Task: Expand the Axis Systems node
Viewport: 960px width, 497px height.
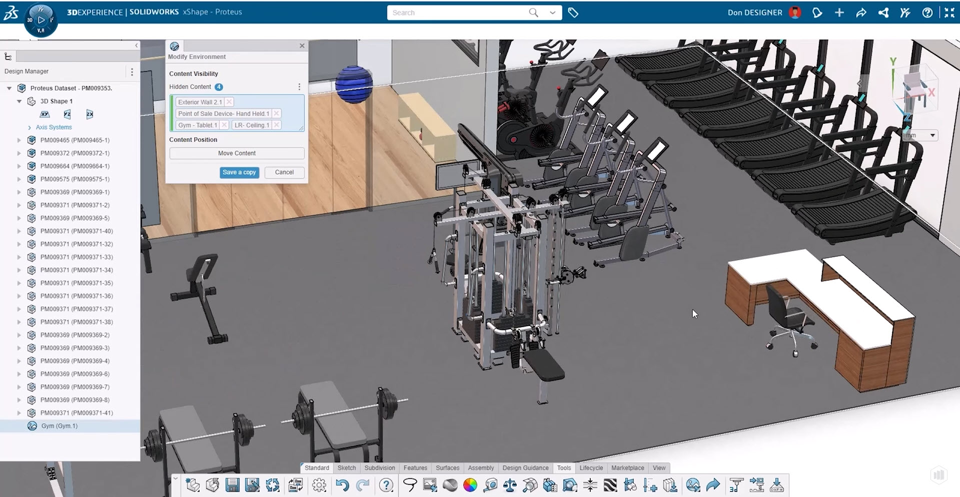Action: pos(30,127)
